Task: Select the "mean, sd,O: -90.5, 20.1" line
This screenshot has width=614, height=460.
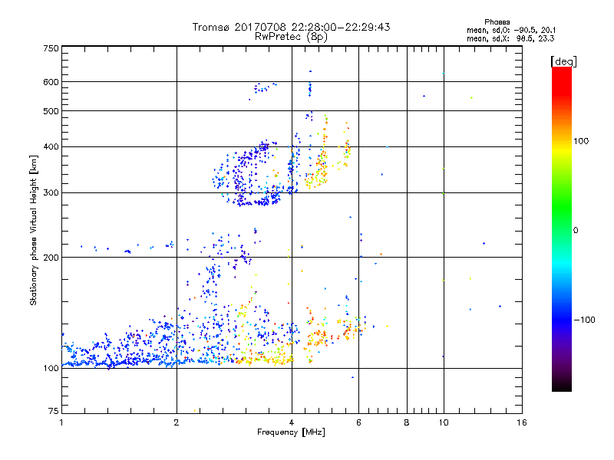Action: (511, 30)
